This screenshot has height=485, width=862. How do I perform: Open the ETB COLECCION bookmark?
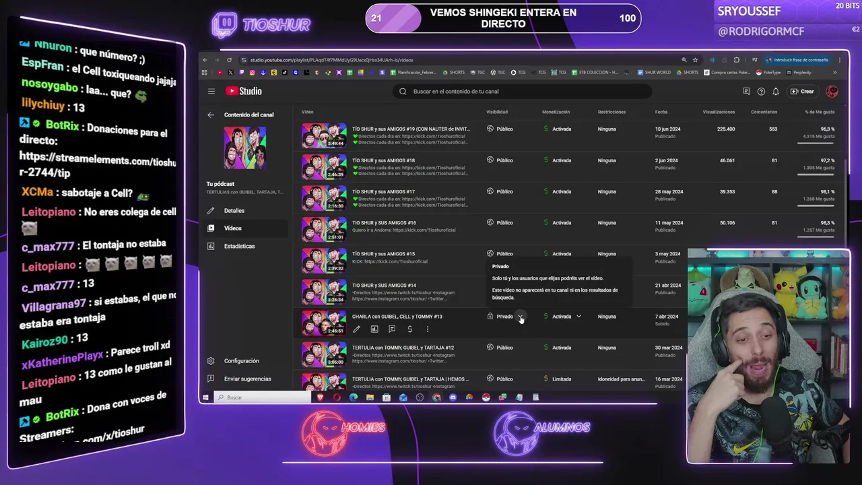595,73
